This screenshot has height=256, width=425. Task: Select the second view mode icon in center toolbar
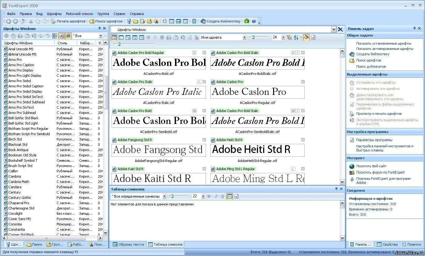[x=121, y=37]
